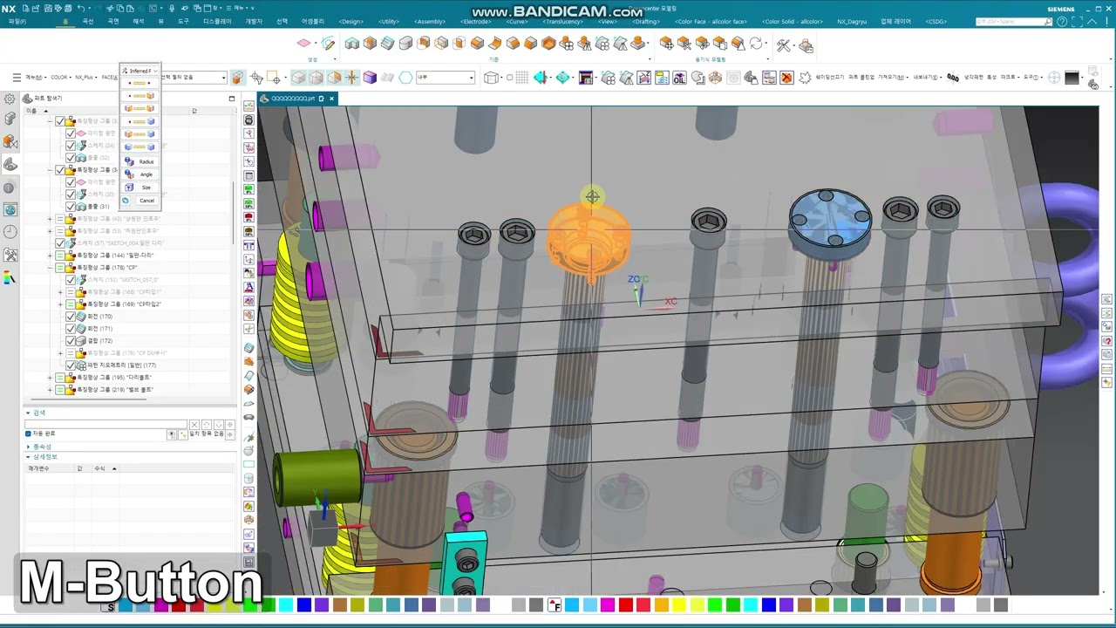Open the <Assembly> ribbon tab
Screen dimensions: 1116x628
(x=430, y=21)
